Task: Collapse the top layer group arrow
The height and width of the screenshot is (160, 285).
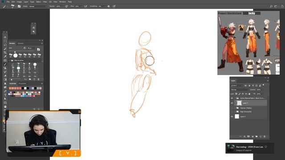Action: (235, 98)
